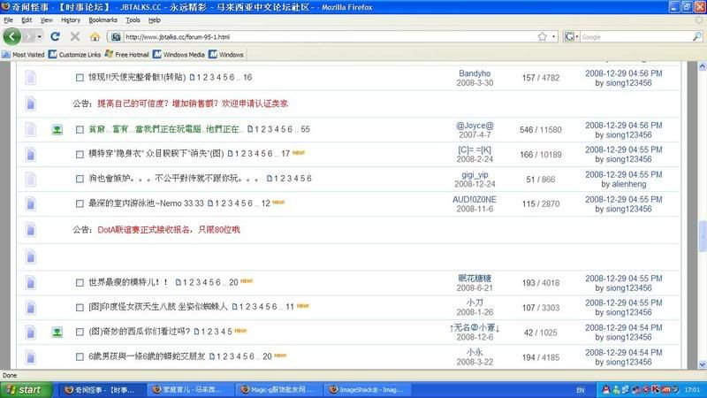Tick the checkbox for the gigi_yip thread
707x398 pixels.
click(x=80, y=179)
